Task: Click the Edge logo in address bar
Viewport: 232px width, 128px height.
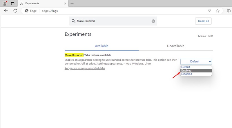Action: point(27,11)
